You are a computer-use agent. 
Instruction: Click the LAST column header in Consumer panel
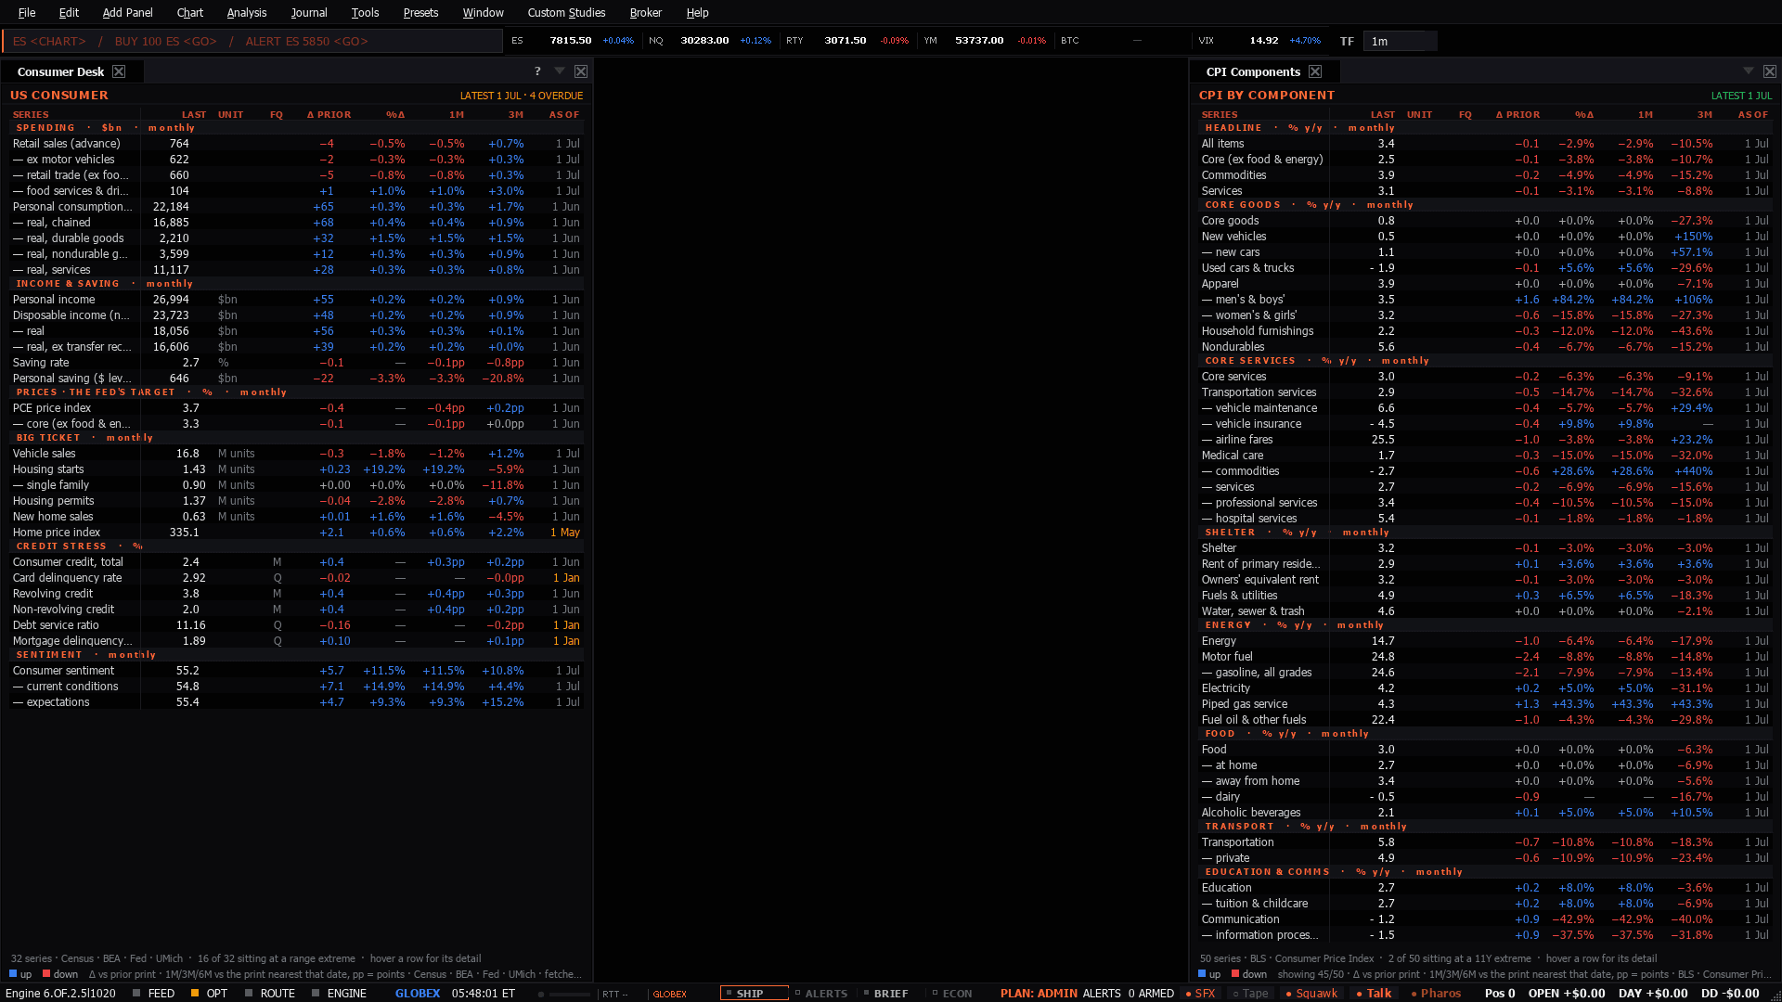[x=194, y=114]
